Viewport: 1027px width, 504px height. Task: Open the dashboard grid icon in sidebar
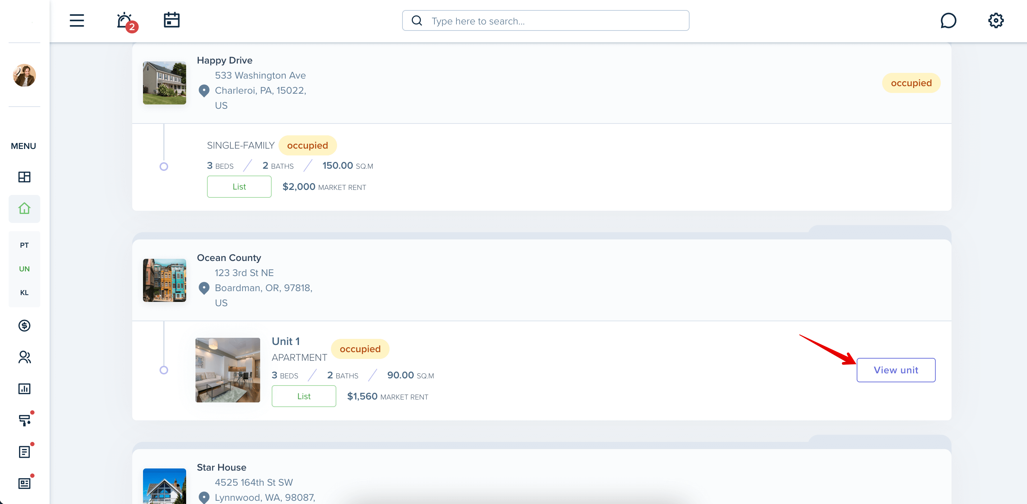click(24, 177)
